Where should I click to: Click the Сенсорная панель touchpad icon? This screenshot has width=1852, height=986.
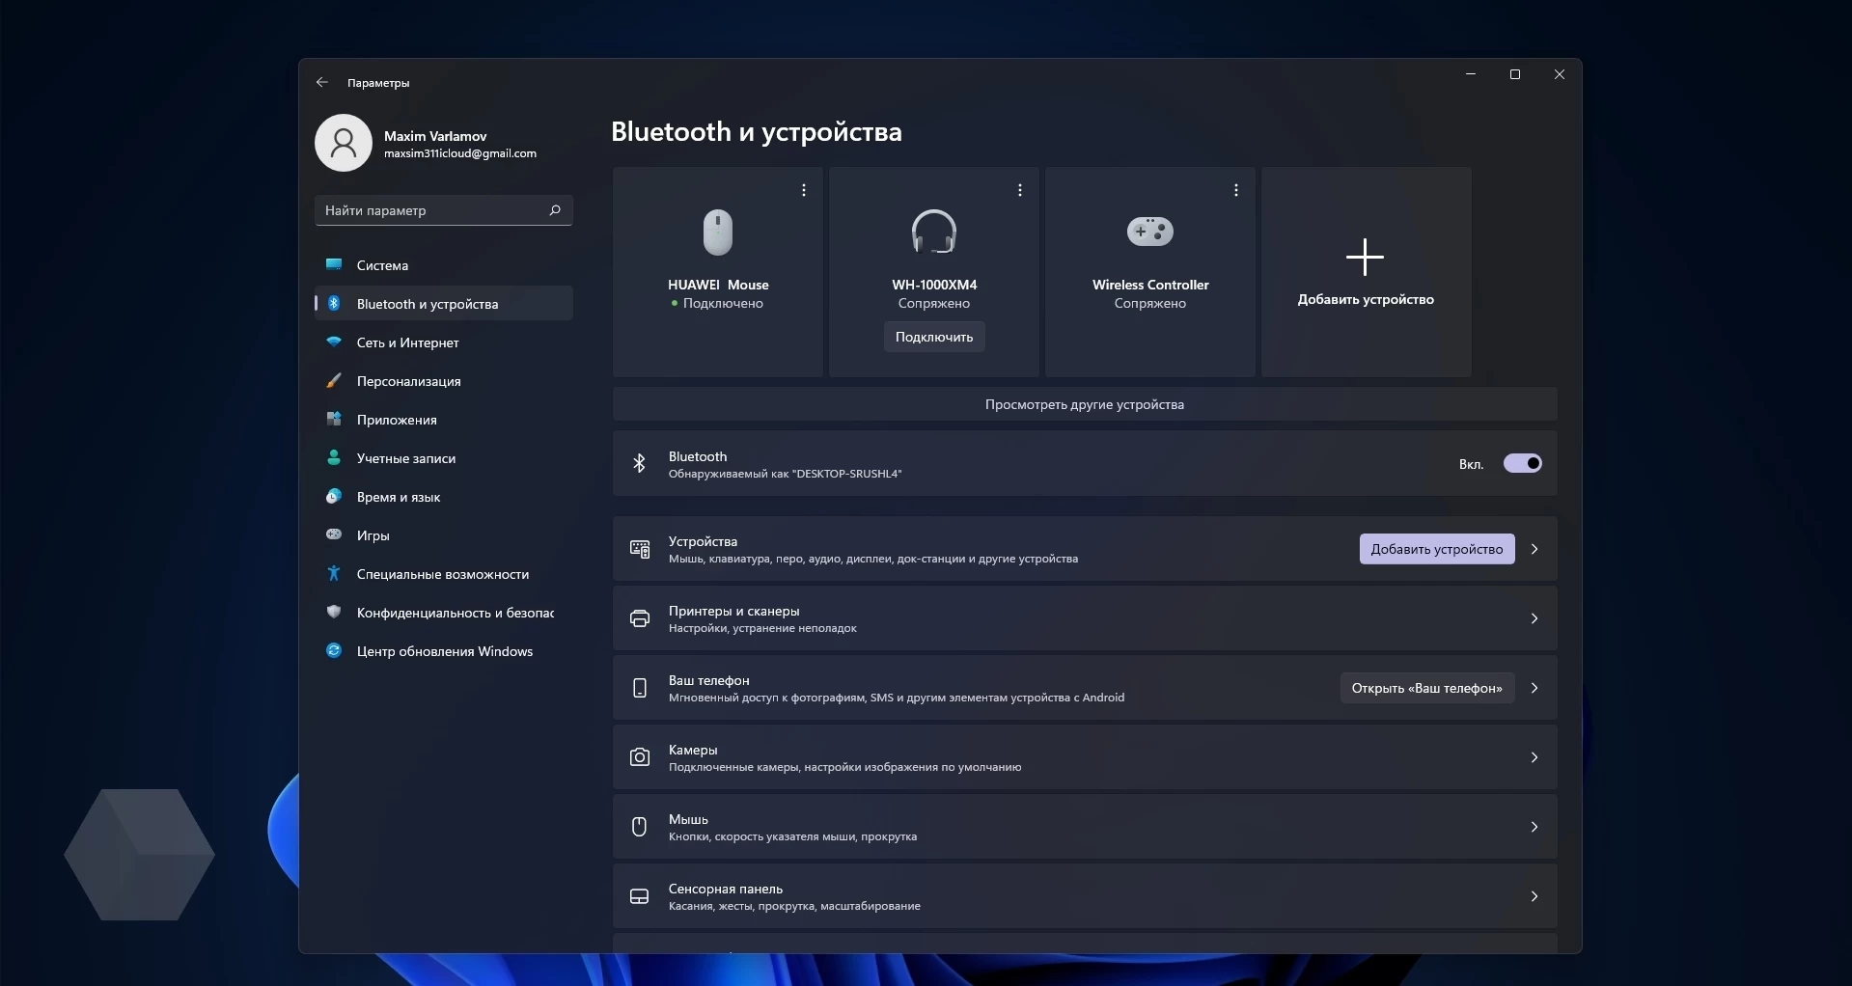pyautogui.click(x=639, y=896)
